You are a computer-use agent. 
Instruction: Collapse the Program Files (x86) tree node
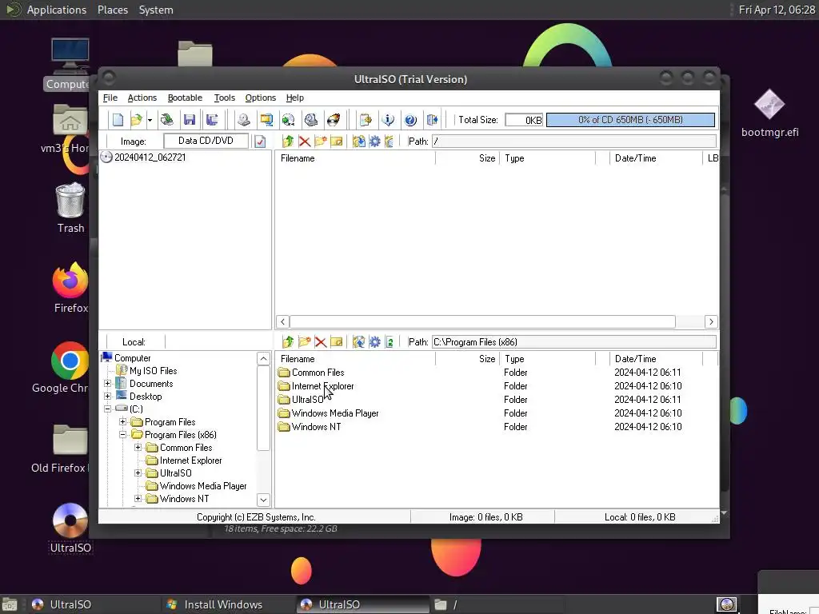click(122, 434)
